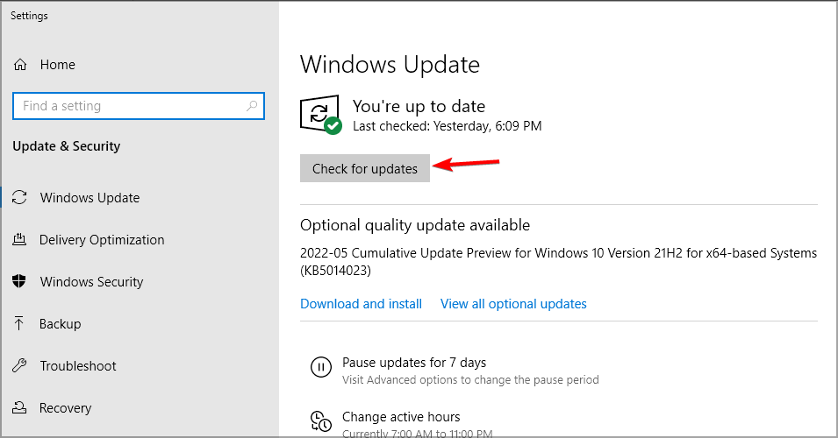Select Windows Update in the sidebar
838x438 pixels.
[x=90, y=198]
